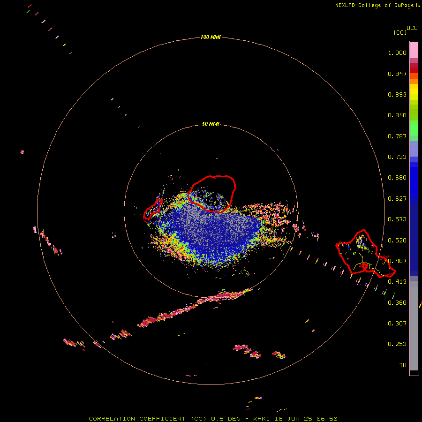Select the 1.000 scale value
This screenshot has width=422, height=422.
point(397,53)
